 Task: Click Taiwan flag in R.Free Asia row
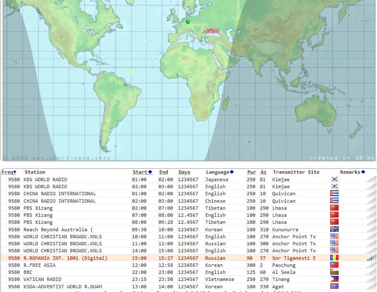(x=334, y=265)
